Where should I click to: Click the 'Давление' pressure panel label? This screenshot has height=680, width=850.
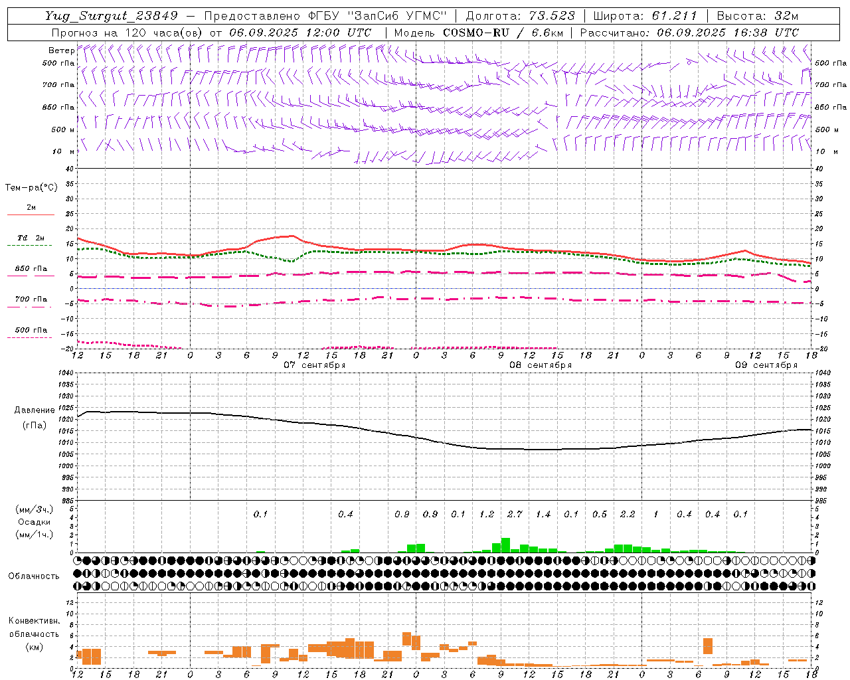[34, 410]
